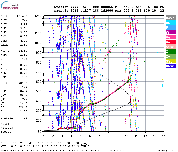178x152 pixels.
Task: Click the 80 km height axis label
Action: pos(39,132)
